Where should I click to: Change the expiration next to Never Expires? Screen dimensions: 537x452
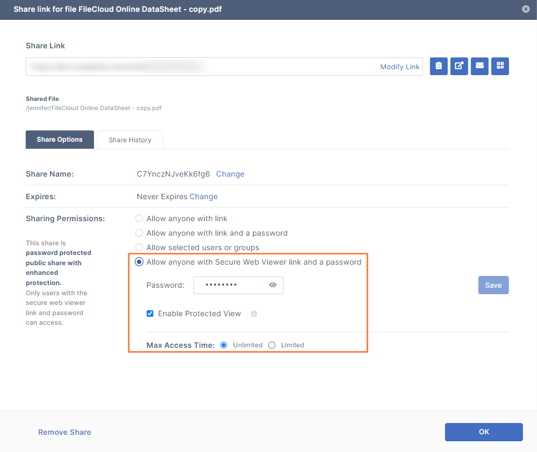[203, 196]
